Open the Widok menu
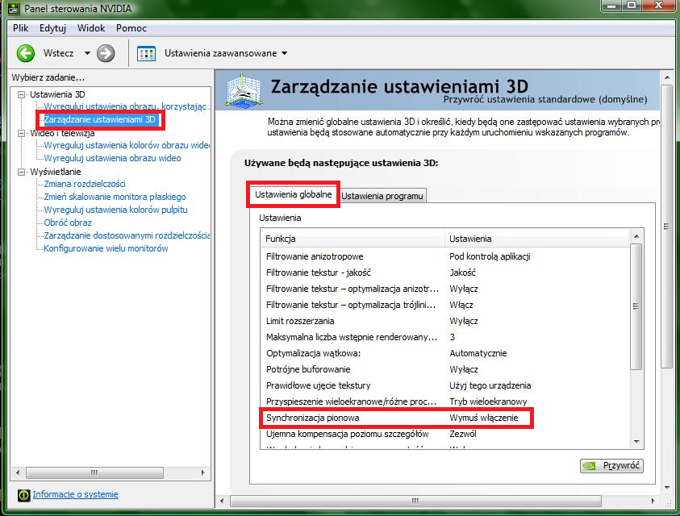Screen dimensions: 680x516 91,28
